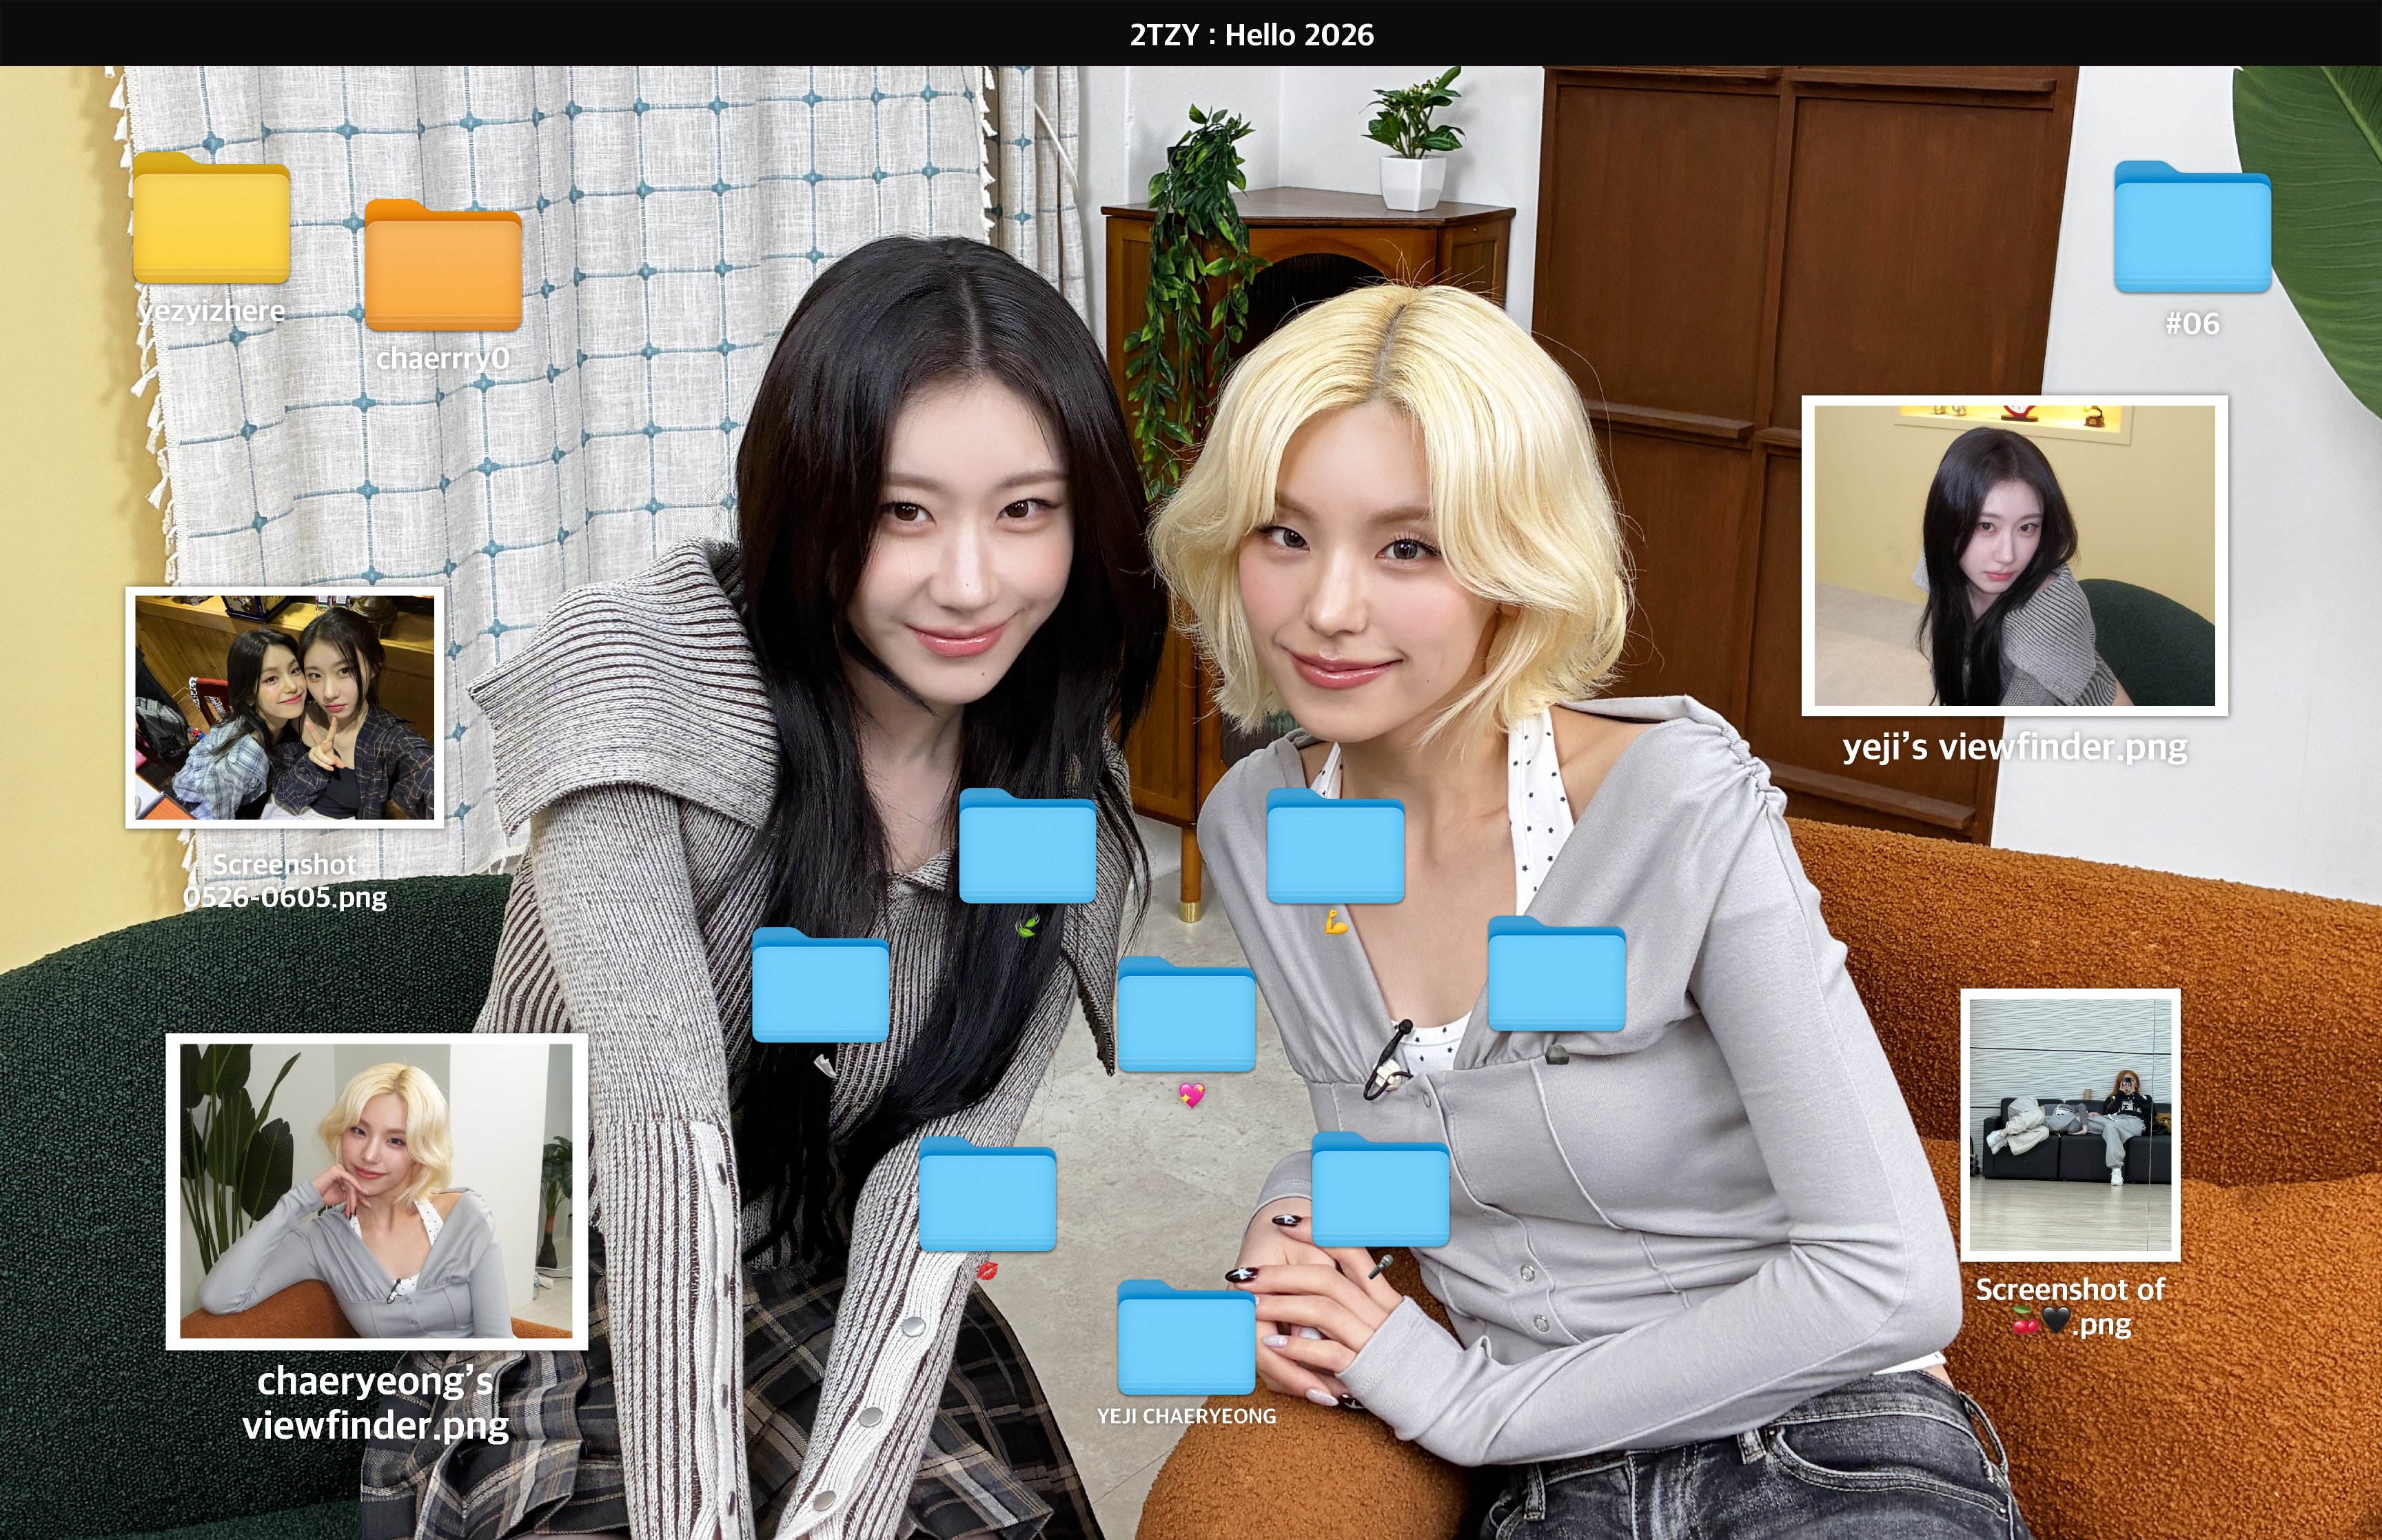Select the 'chaerrry0' folder name label

[x=442, y=358]
